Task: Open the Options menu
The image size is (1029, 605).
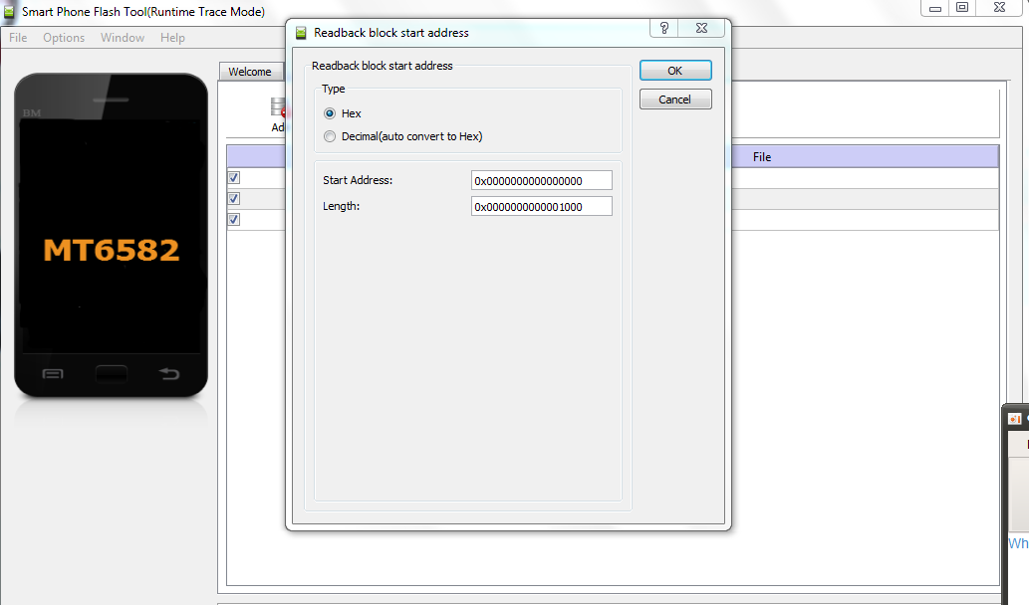Action: pyautogui.click(x=64, y=38)
